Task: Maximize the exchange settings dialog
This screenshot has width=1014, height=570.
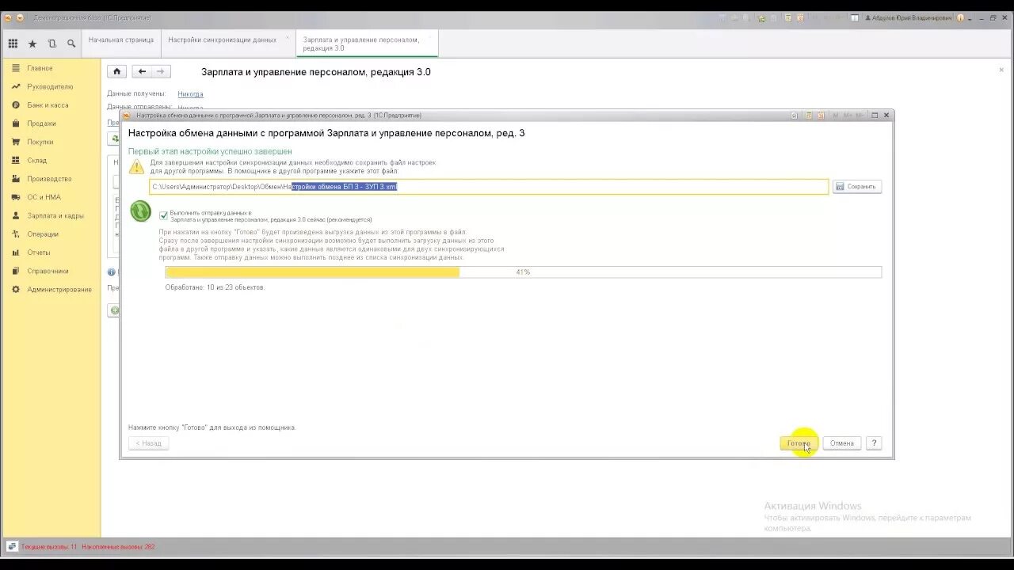Action: pos(875,116)
